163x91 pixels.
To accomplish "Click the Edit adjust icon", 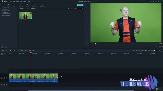I will (x=34, y=51).
